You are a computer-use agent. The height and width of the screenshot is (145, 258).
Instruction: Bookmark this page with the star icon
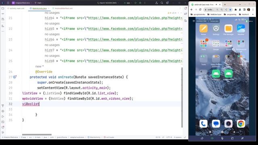click(230, 10)
